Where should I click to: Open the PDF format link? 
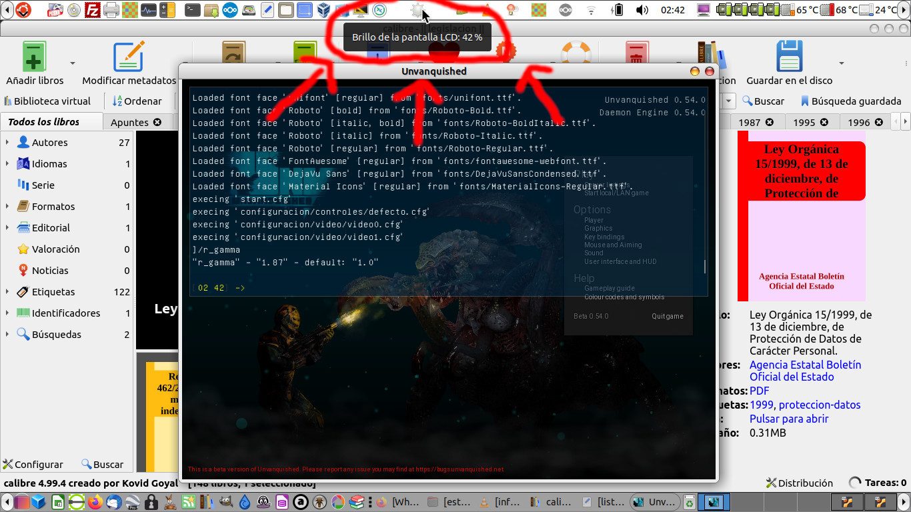759,391
